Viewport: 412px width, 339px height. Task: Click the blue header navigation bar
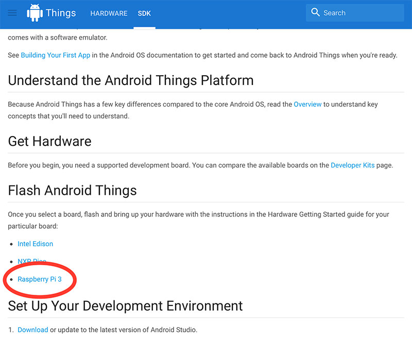[x=232, y=13]
